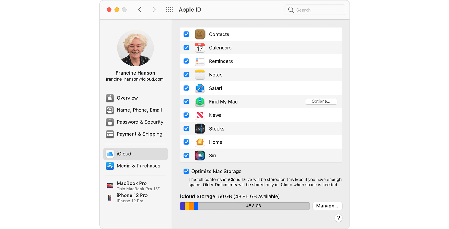
Task: Click Francine Hanson profile photo
Action: click(x=135, y=48)
